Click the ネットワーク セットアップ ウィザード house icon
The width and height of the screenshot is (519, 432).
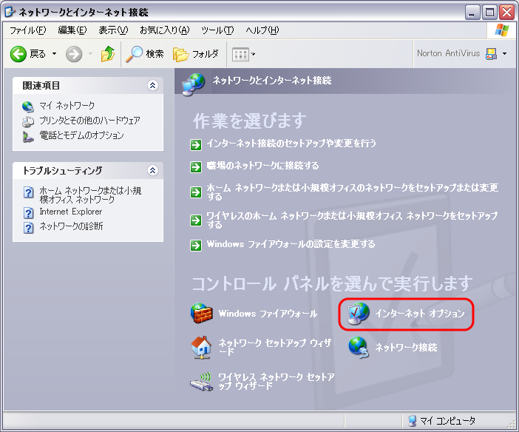coord(201,348)
